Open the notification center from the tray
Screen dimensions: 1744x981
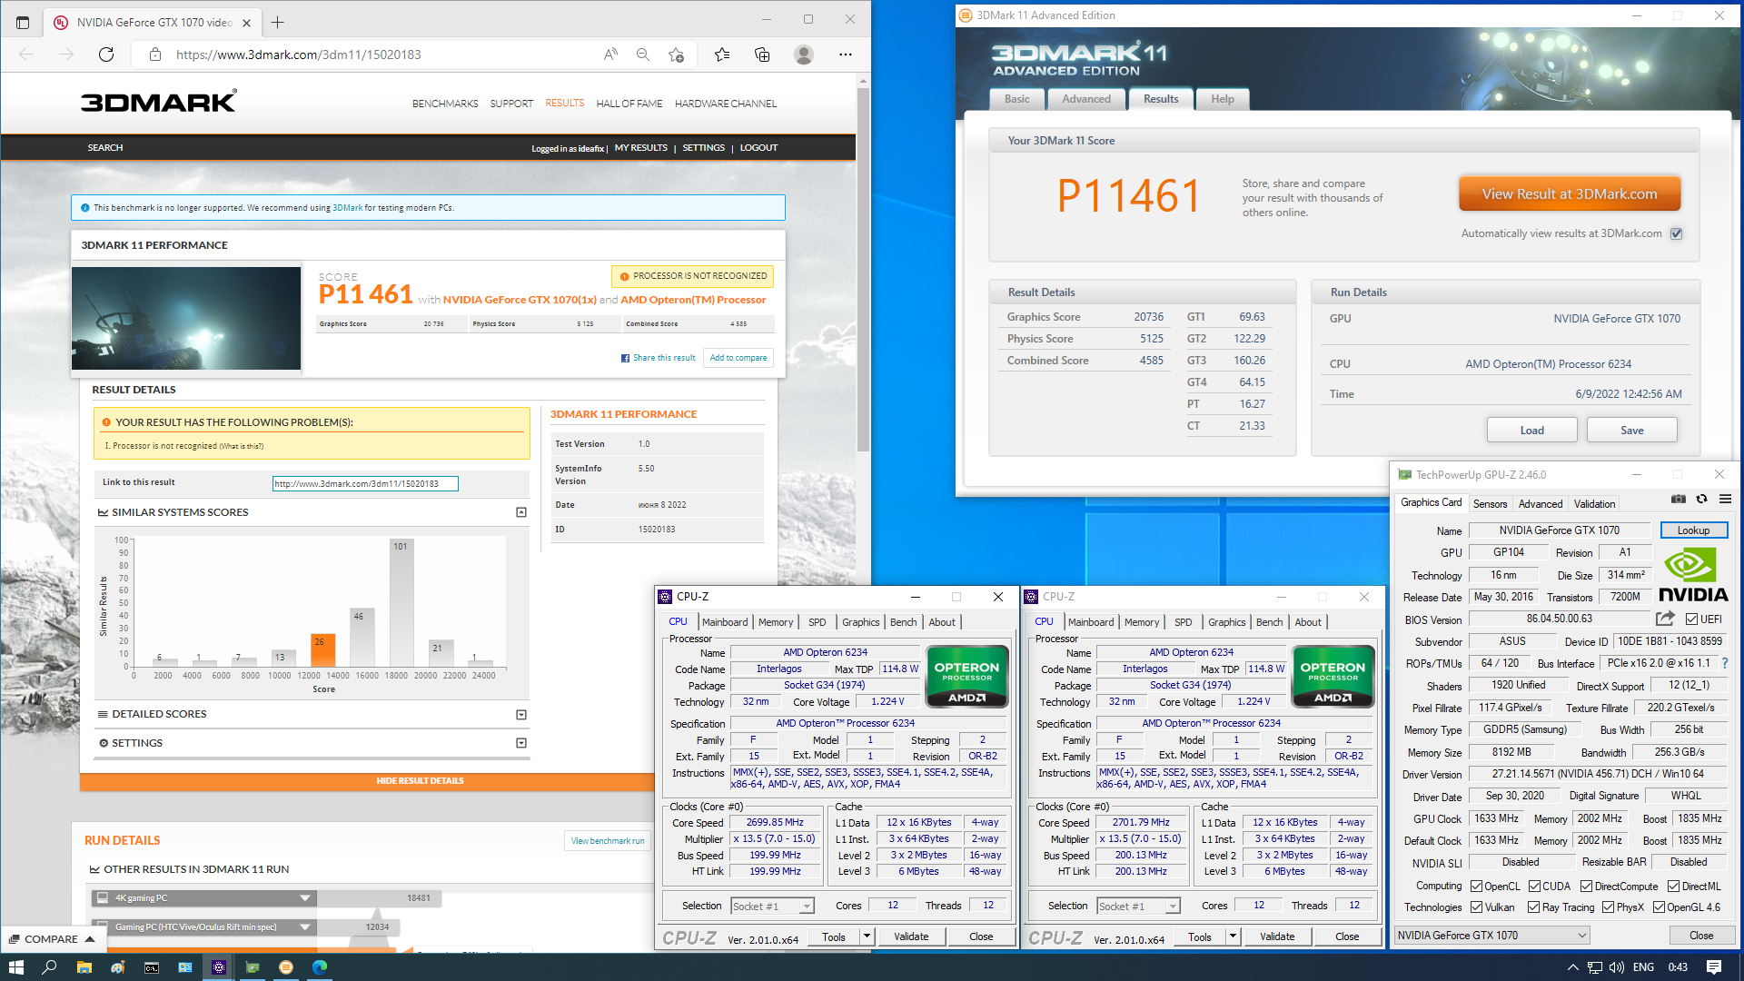(1714, 967)
